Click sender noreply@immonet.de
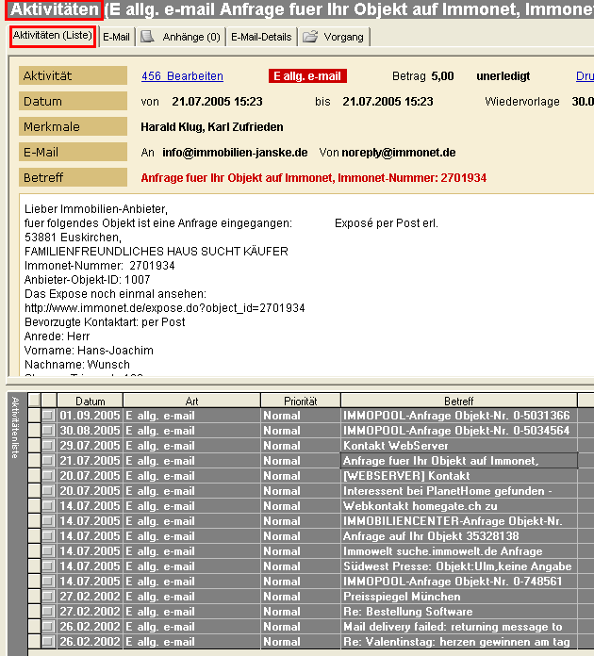Viewport: 594px width, 656px height. pos(399,153)
